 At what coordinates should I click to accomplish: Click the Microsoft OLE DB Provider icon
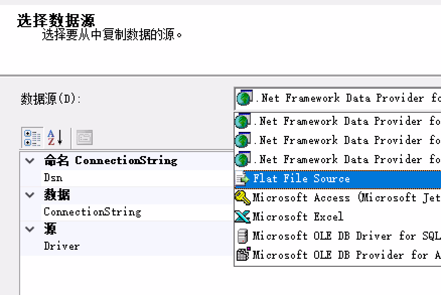pyautogui.click(x=243, y=255)
